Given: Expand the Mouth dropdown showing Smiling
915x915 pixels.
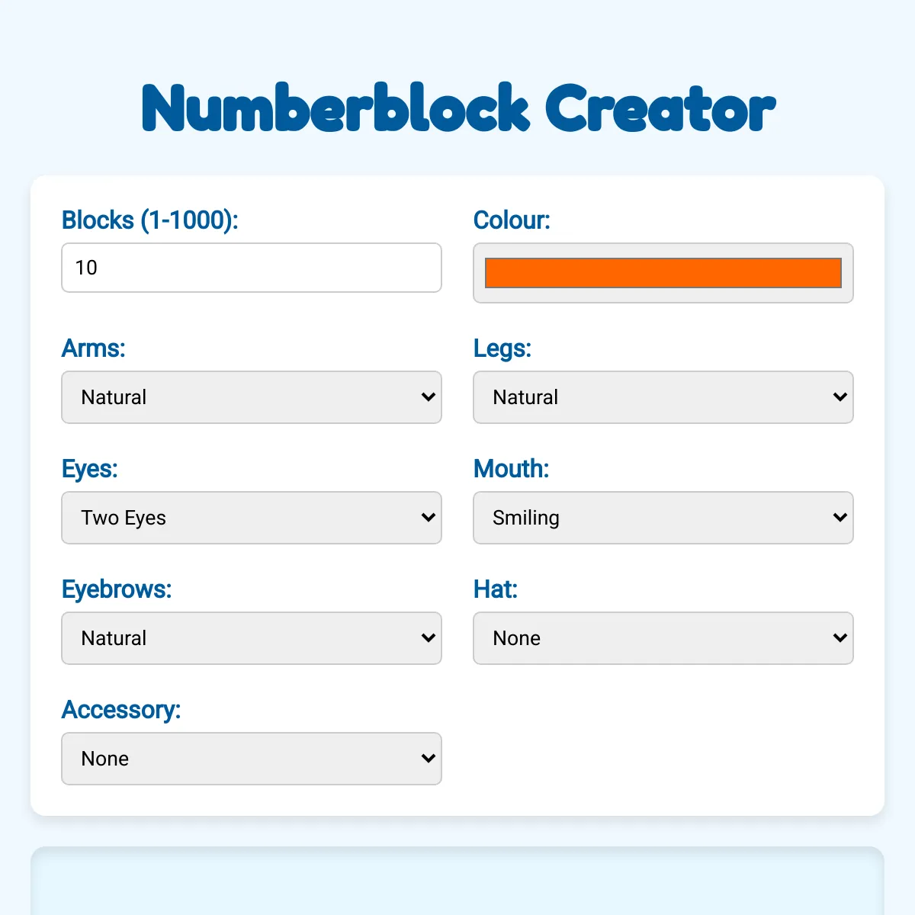Looking at the screenshot, I should click(x=663, y=518).
